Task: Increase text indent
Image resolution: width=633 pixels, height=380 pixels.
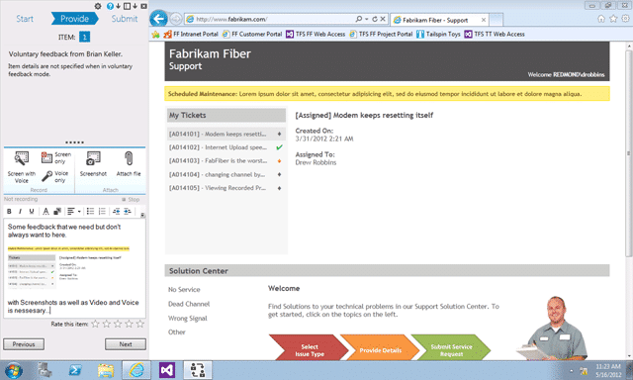Action: click(128, 211)
